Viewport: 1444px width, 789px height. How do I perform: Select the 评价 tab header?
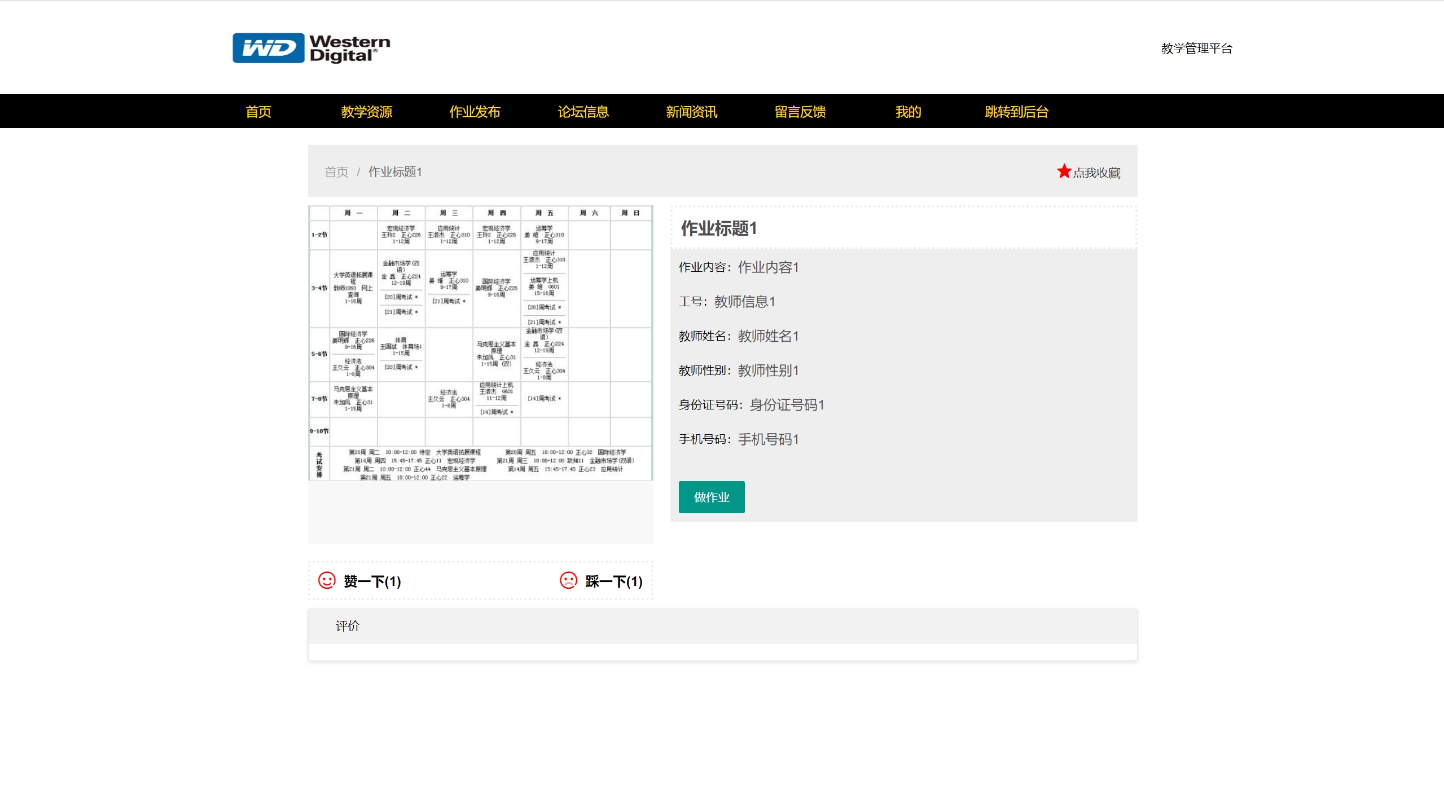tap(348, 626)
